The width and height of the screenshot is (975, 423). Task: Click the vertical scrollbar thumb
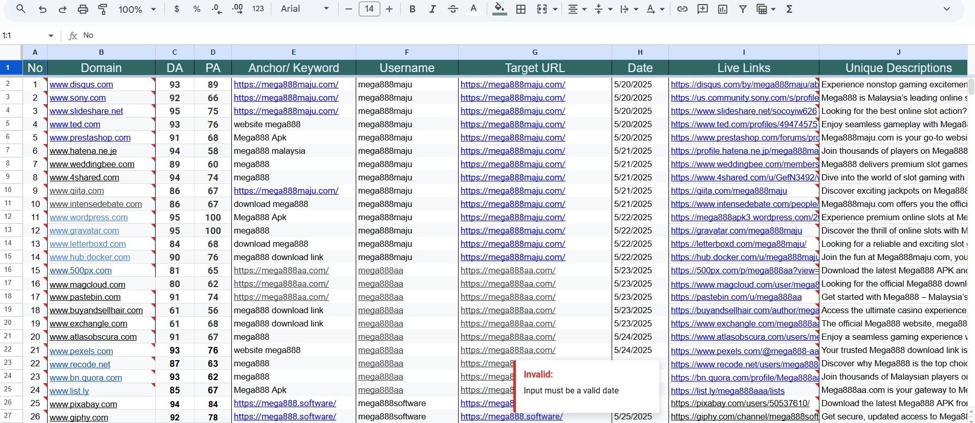pos(971,87)
